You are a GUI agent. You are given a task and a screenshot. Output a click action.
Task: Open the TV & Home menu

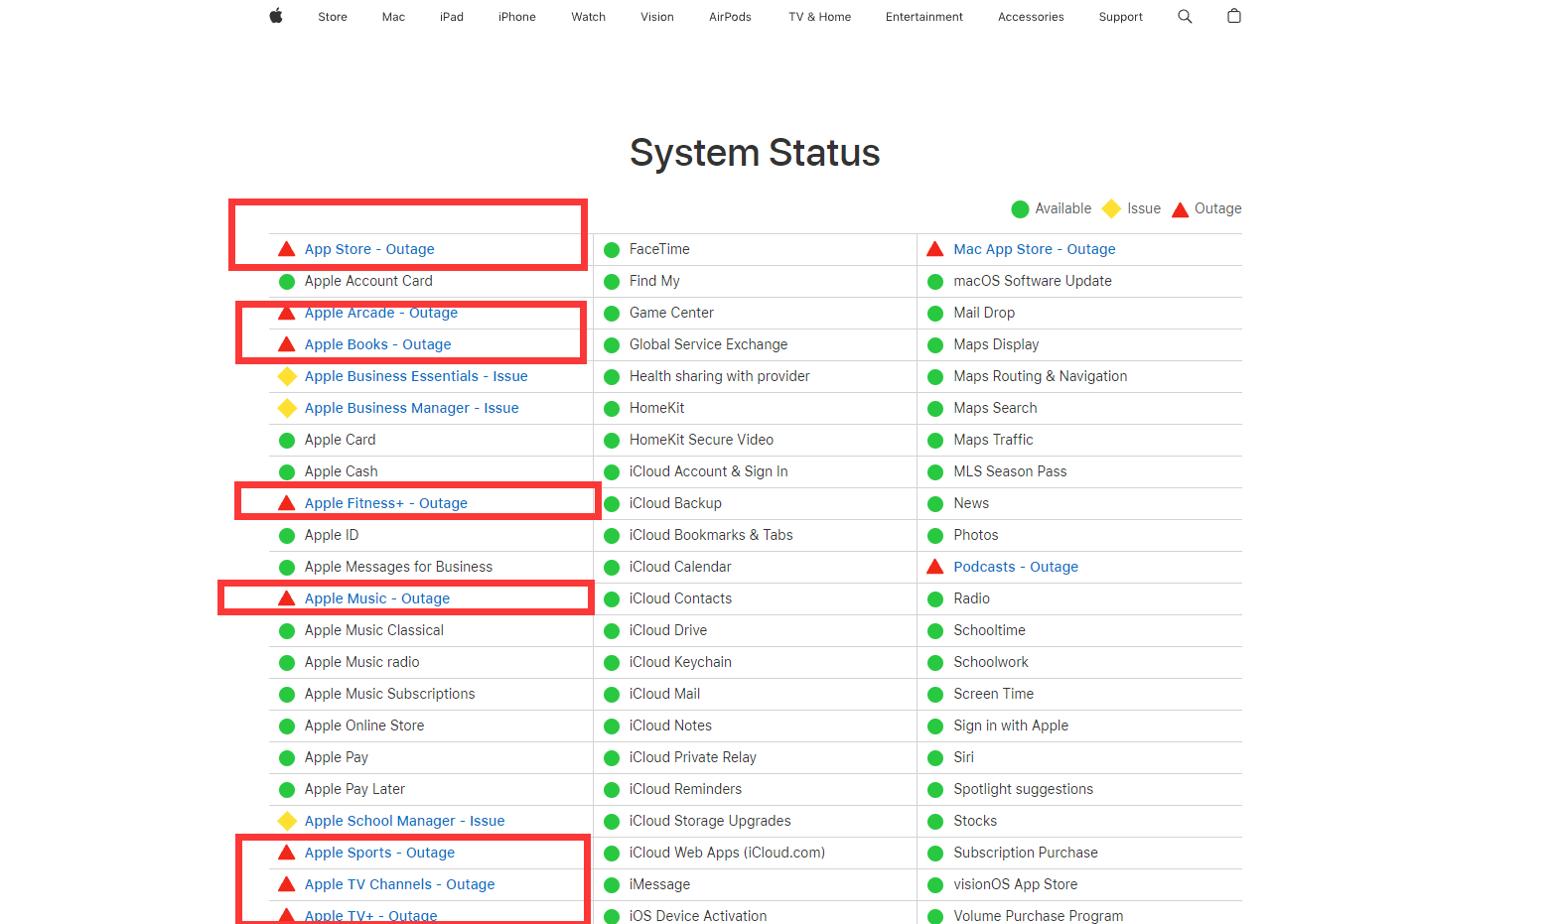coord(820,17)
